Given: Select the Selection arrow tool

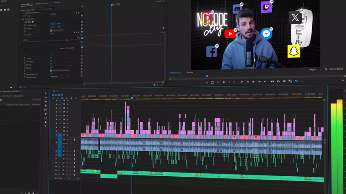Looking at the screenshot, I should 46,93.
